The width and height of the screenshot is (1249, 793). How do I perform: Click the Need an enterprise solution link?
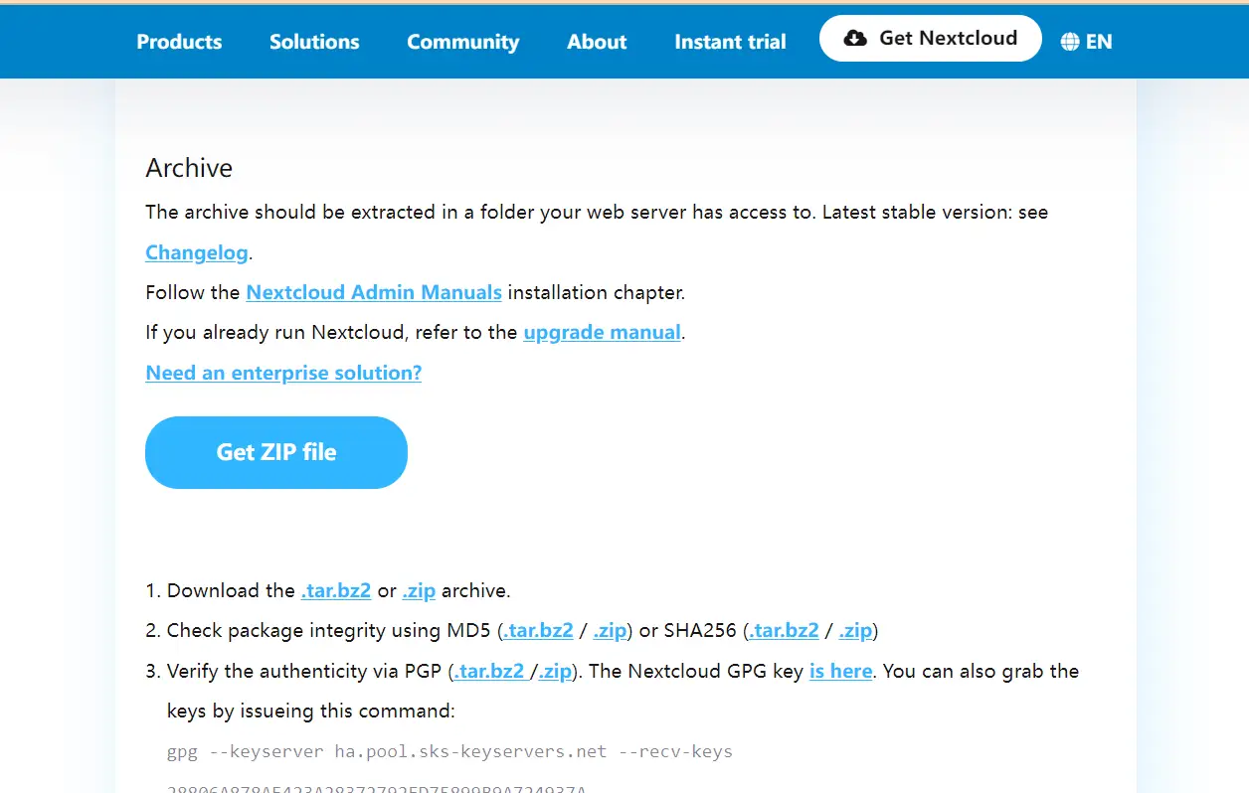(x=283, y=373)
